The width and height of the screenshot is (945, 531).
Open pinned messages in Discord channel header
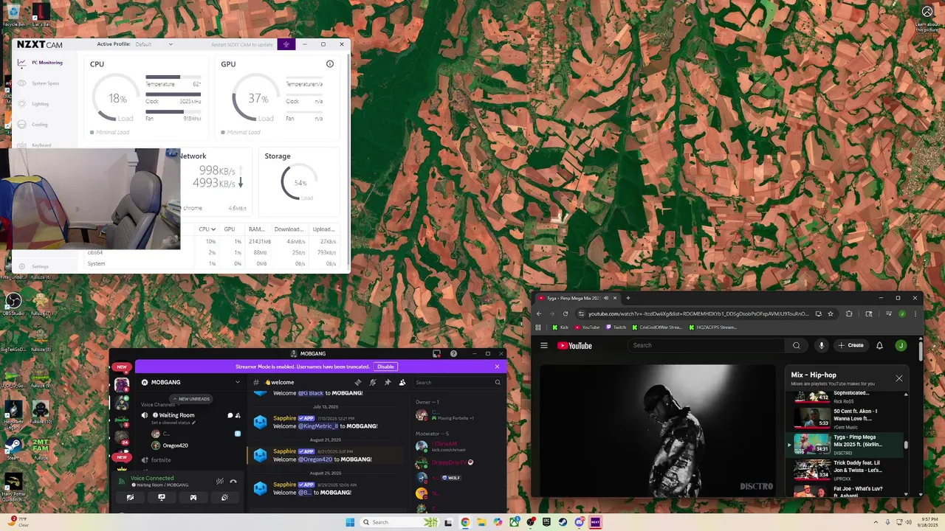(387, 383)
